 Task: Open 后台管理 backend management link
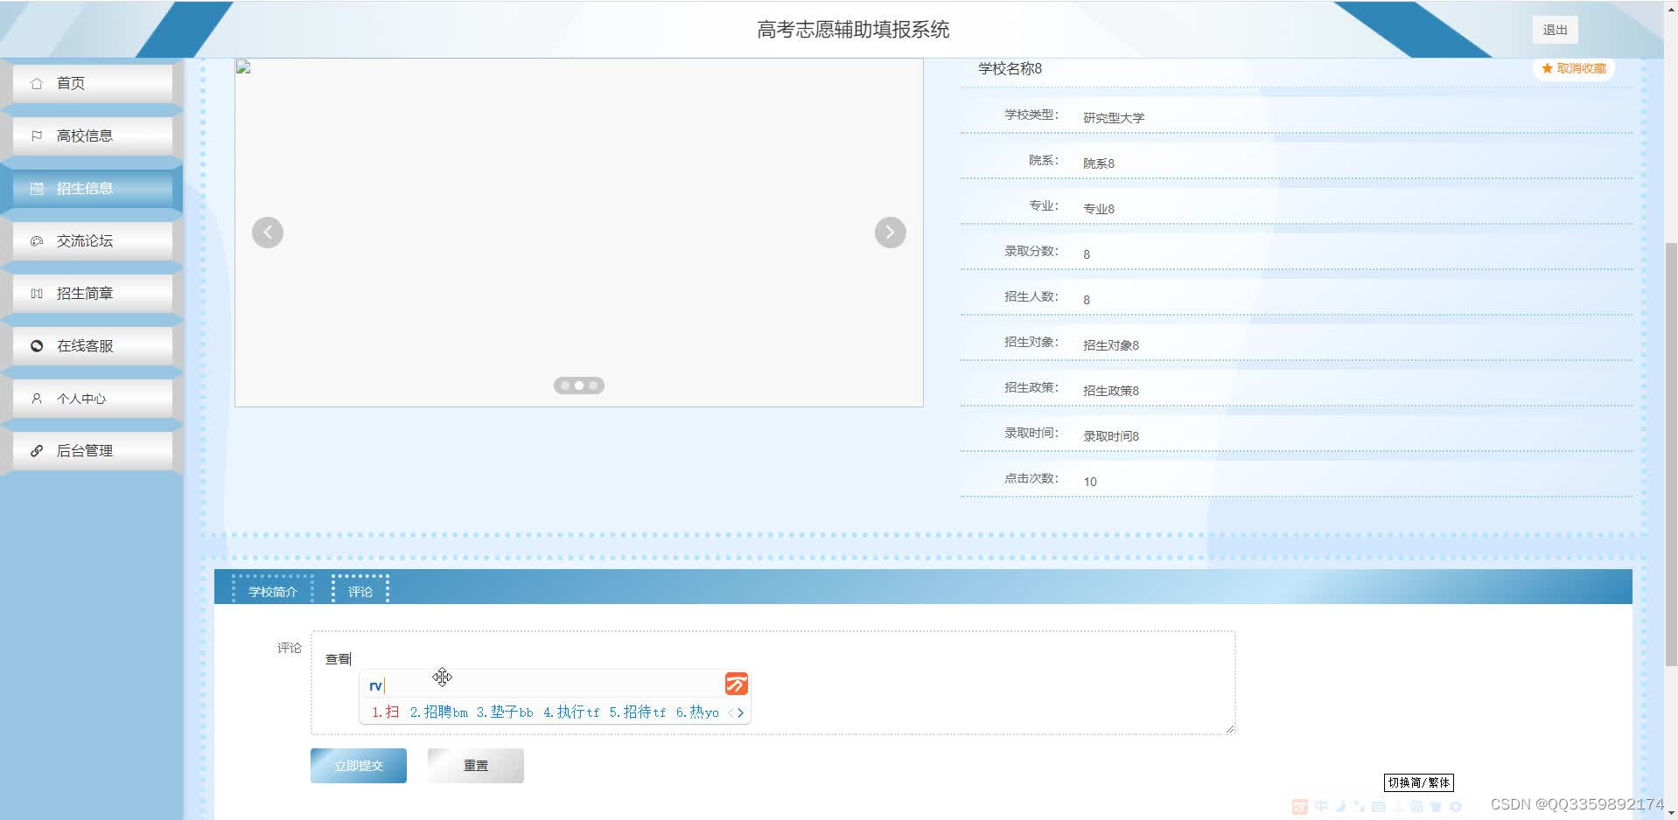(92, 450)
